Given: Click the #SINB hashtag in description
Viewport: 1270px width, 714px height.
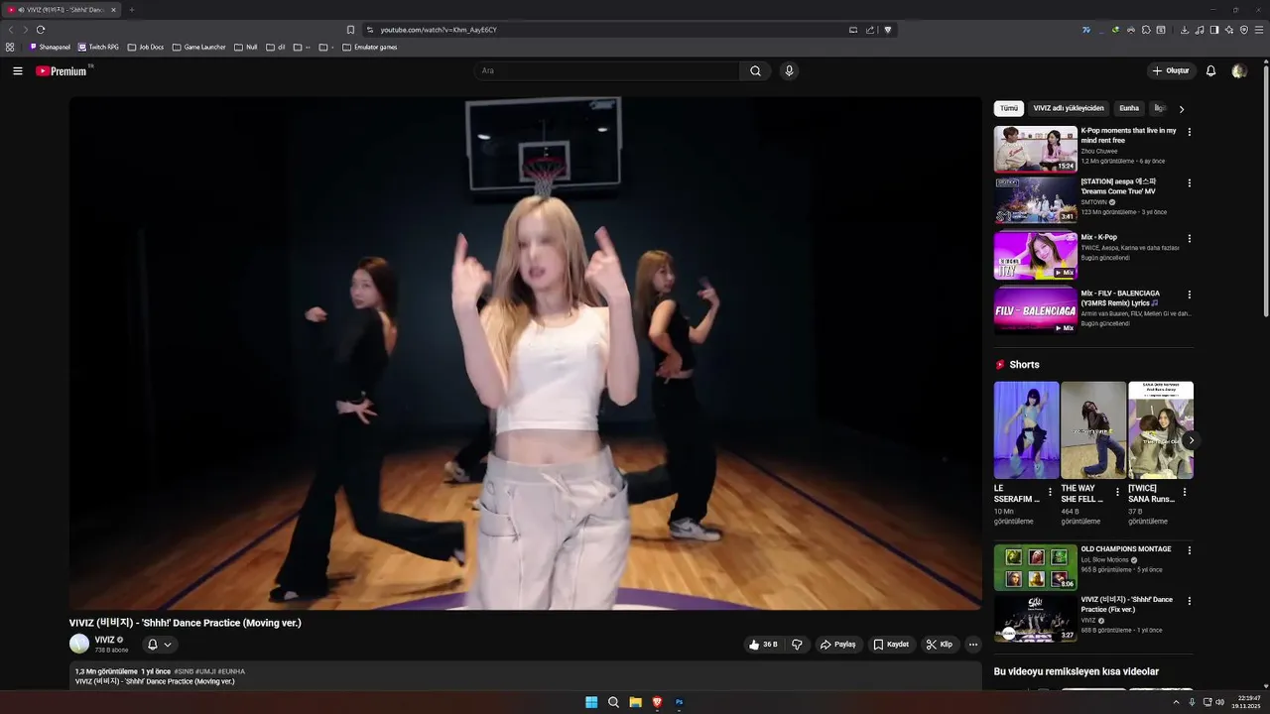Looking at the screenshot, I should 184,671.
